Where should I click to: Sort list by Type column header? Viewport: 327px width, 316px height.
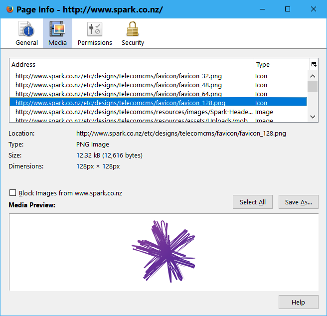coord(279,64)
